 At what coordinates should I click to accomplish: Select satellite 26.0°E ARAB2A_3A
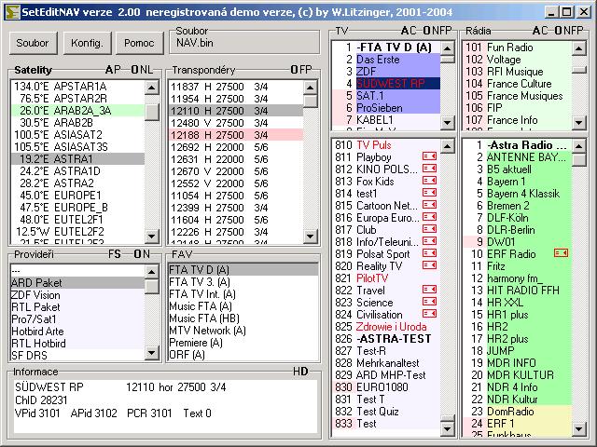tap(78, 111)
